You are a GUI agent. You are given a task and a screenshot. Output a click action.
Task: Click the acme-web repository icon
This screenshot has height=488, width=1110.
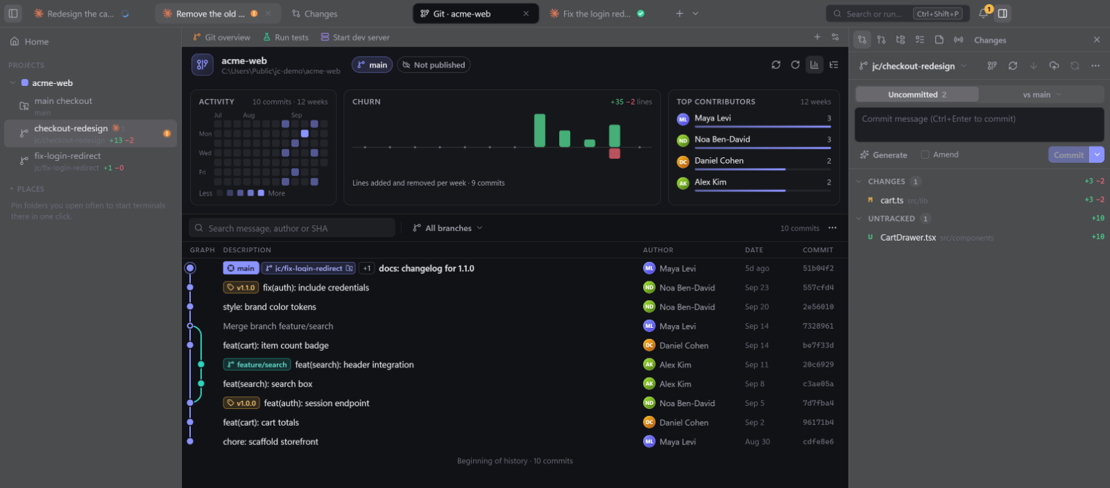(203, 64)
